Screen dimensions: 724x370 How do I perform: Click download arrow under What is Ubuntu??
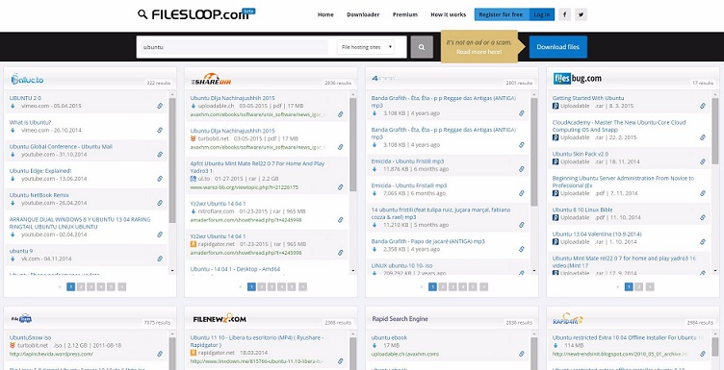pyautogui.click(x=13, y=131)
